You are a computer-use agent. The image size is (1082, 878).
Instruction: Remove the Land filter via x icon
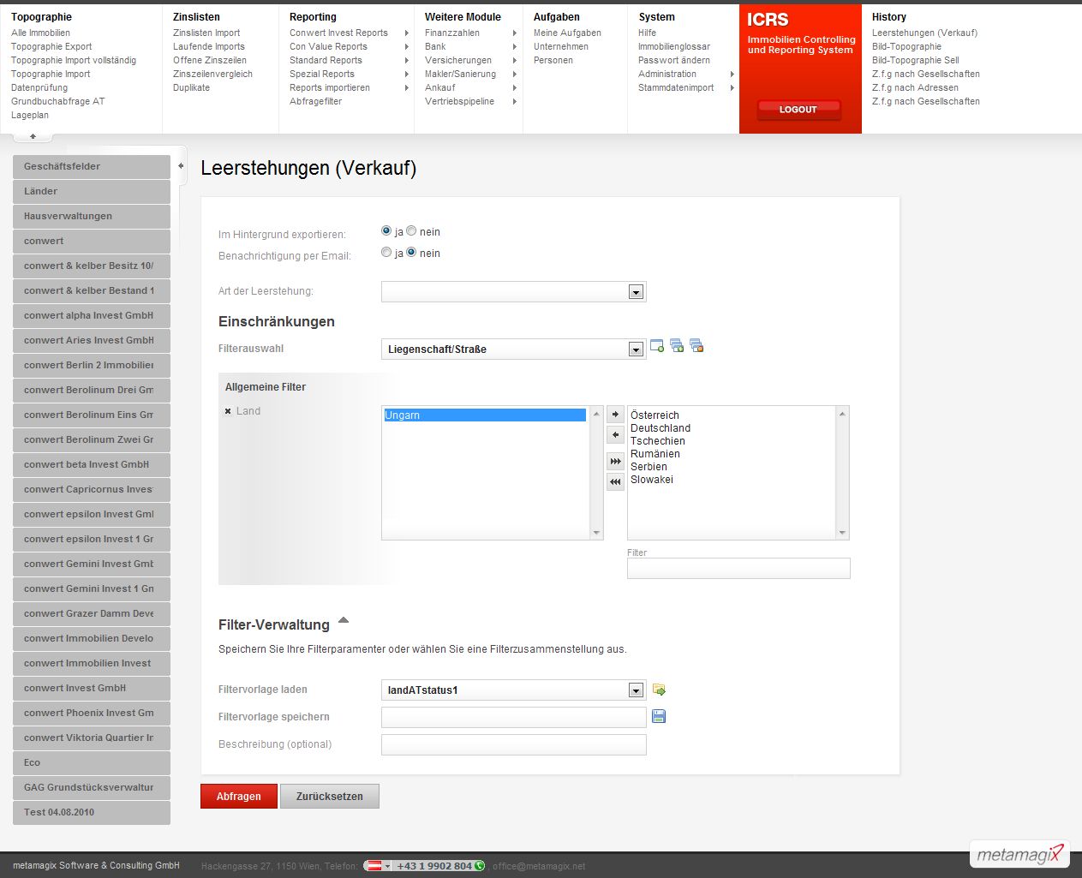[228, 411]
